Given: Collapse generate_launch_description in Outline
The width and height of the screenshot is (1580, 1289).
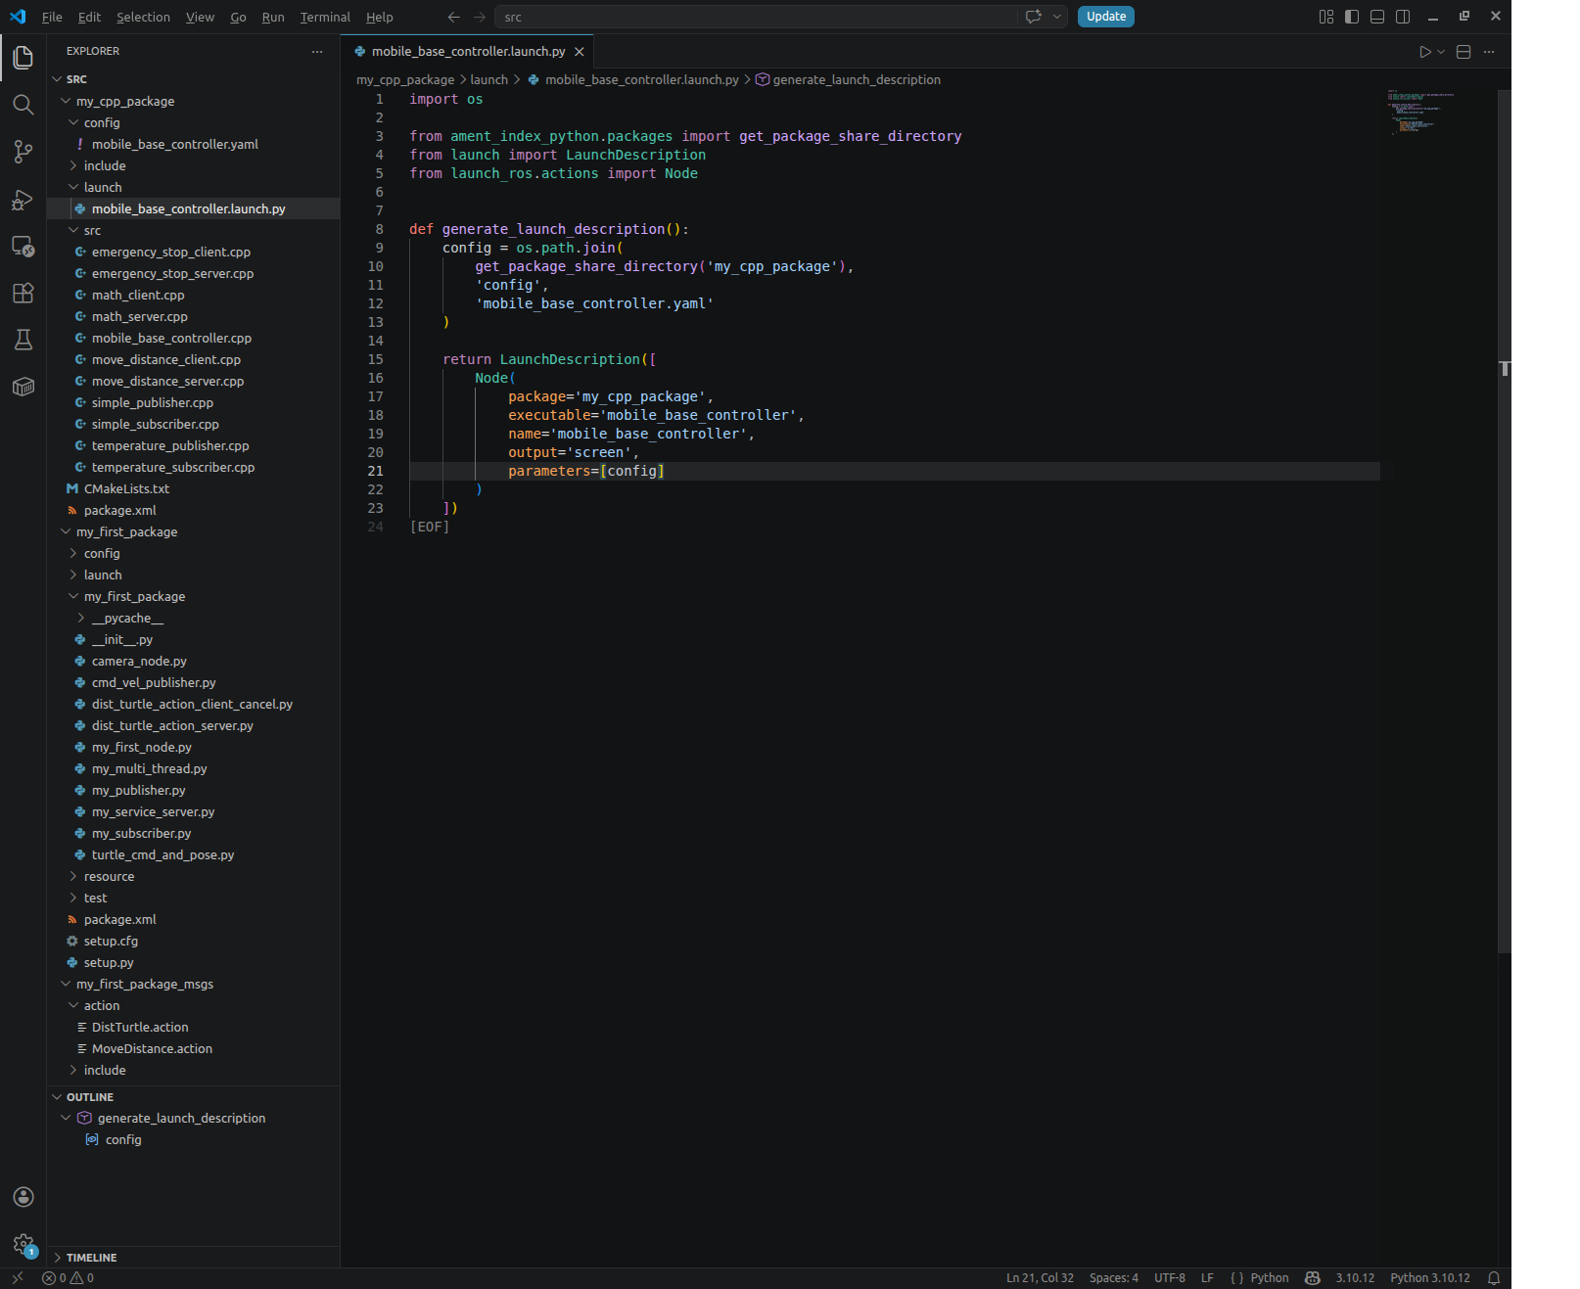Looking at the screenshot, I should (66, 1118).
